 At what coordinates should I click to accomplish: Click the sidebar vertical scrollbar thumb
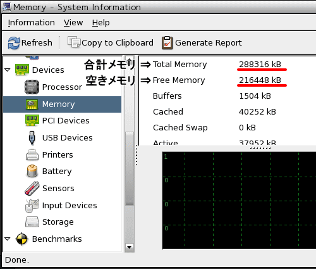(130, 169)
